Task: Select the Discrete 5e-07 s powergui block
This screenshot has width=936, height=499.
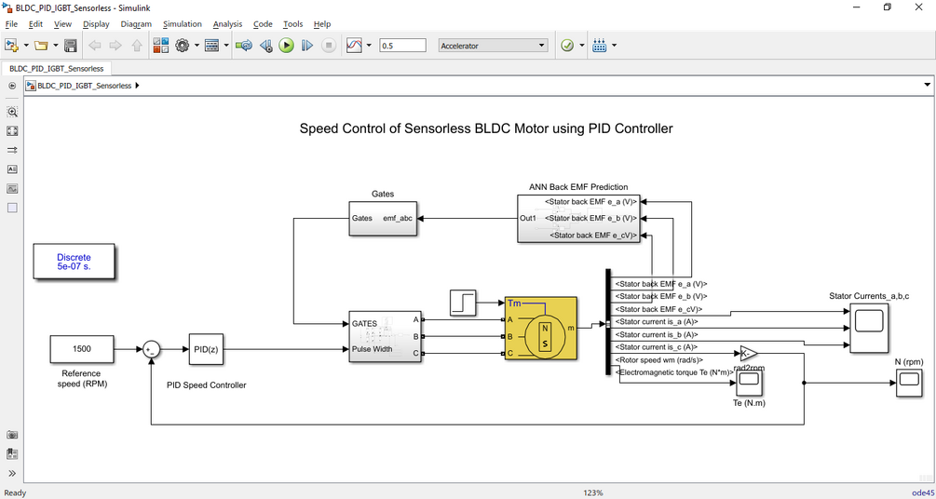Action: pyautogui.click(x=74, y=262)
